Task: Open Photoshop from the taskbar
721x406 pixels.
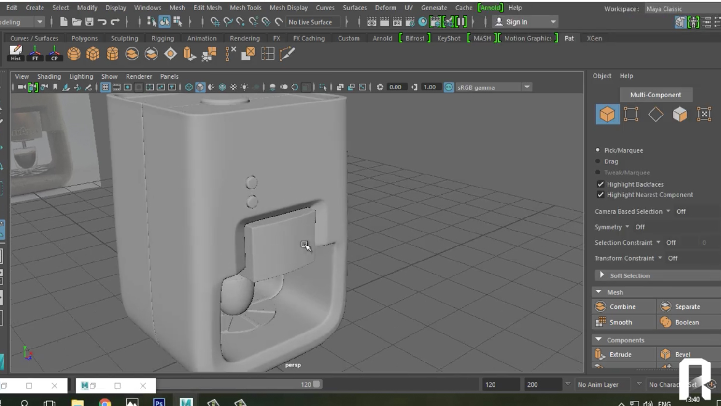Action: click(x=159, y=402)
